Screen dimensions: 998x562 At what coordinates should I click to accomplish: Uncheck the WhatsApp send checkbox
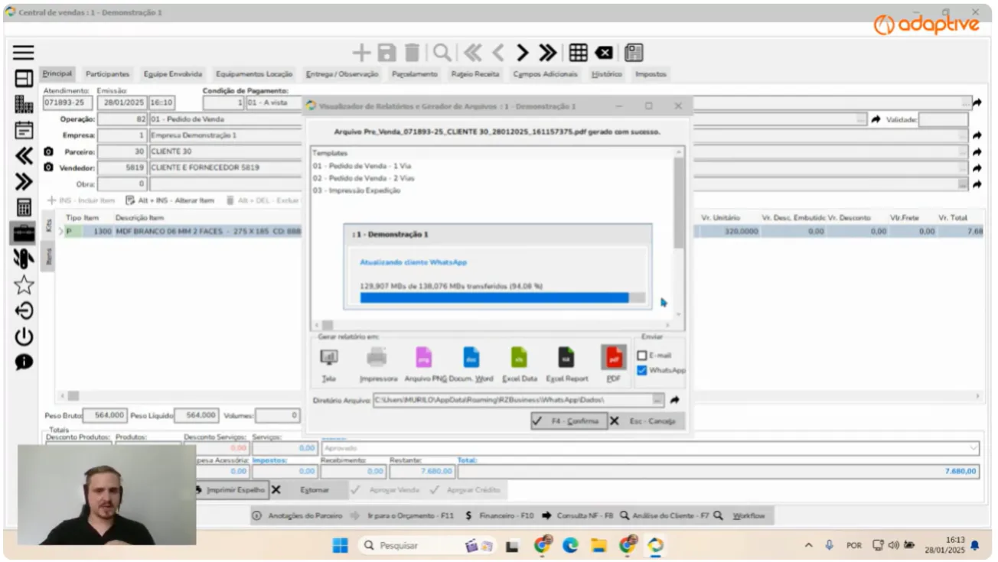(642, 370)
